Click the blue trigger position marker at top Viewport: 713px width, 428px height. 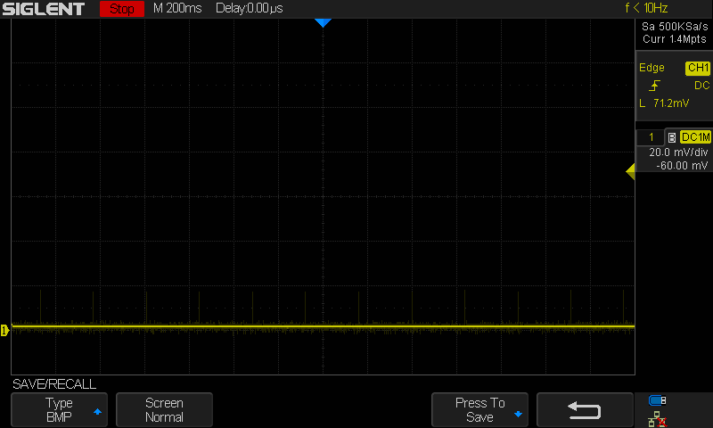(x=323, y=23)
